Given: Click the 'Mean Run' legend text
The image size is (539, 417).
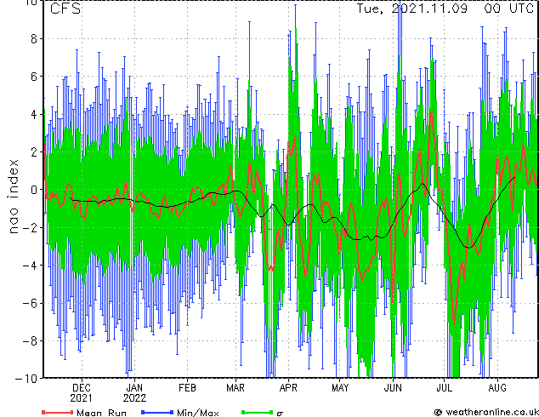Looking at the screenshot, I should pos(101,413).
